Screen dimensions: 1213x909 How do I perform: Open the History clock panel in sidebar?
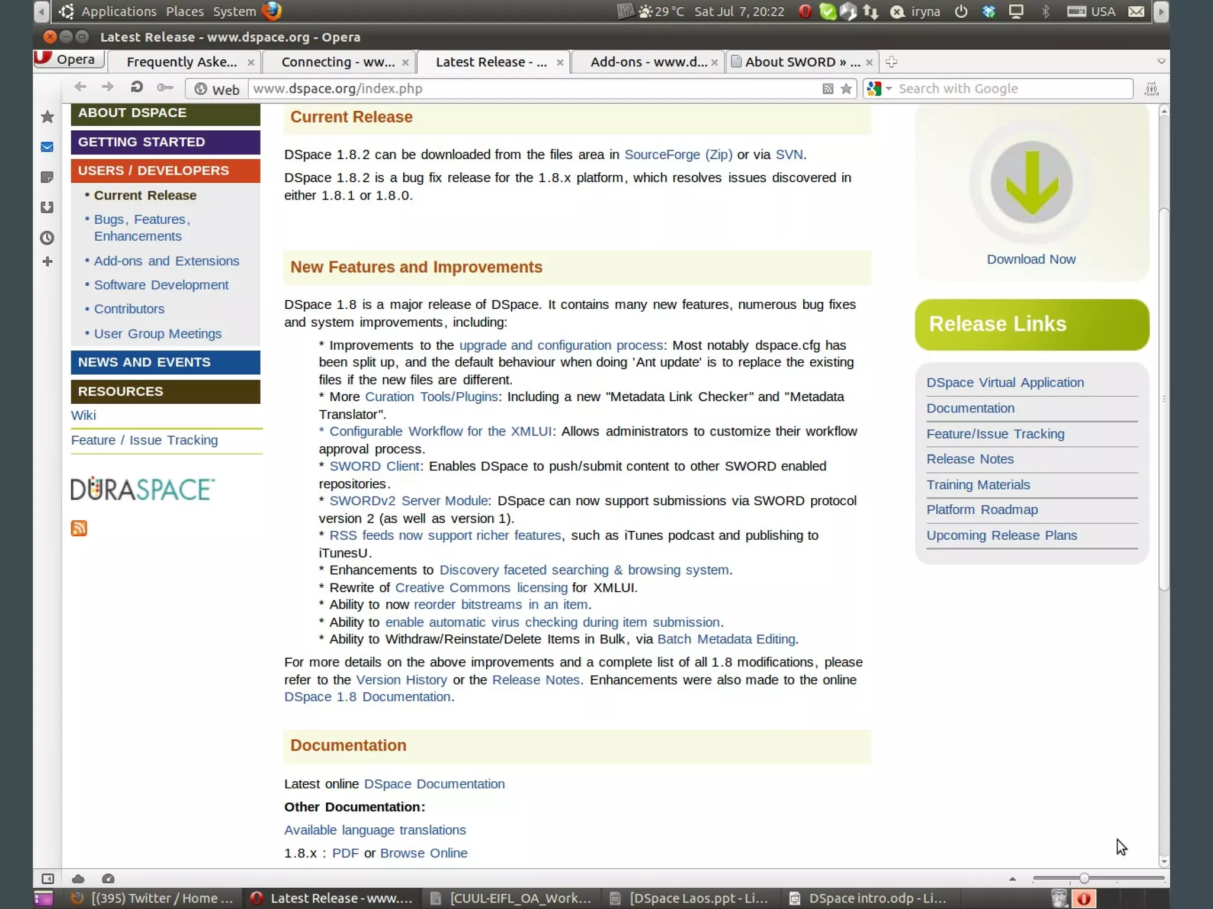coord(47,238)
